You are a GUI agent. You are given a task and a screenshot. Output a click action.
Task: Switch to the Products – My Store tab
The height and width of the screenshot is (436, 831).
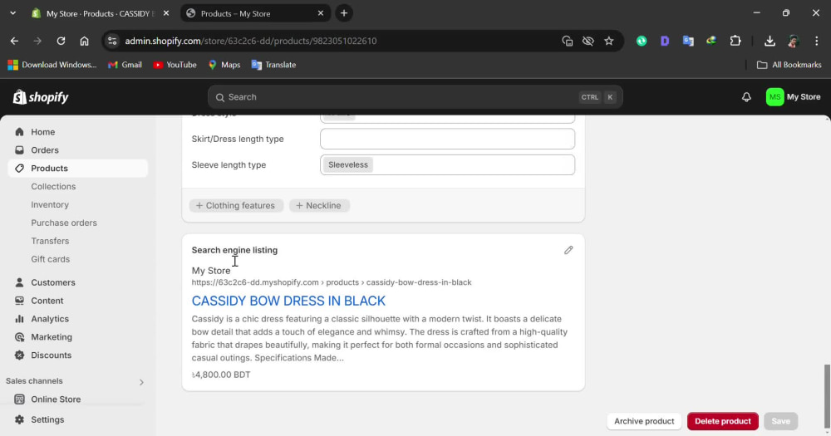255,13
